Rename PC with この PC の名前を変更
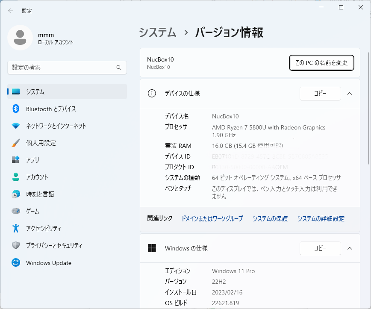Image resolution: width=371 pixels, height=309 pixels. 321,63
